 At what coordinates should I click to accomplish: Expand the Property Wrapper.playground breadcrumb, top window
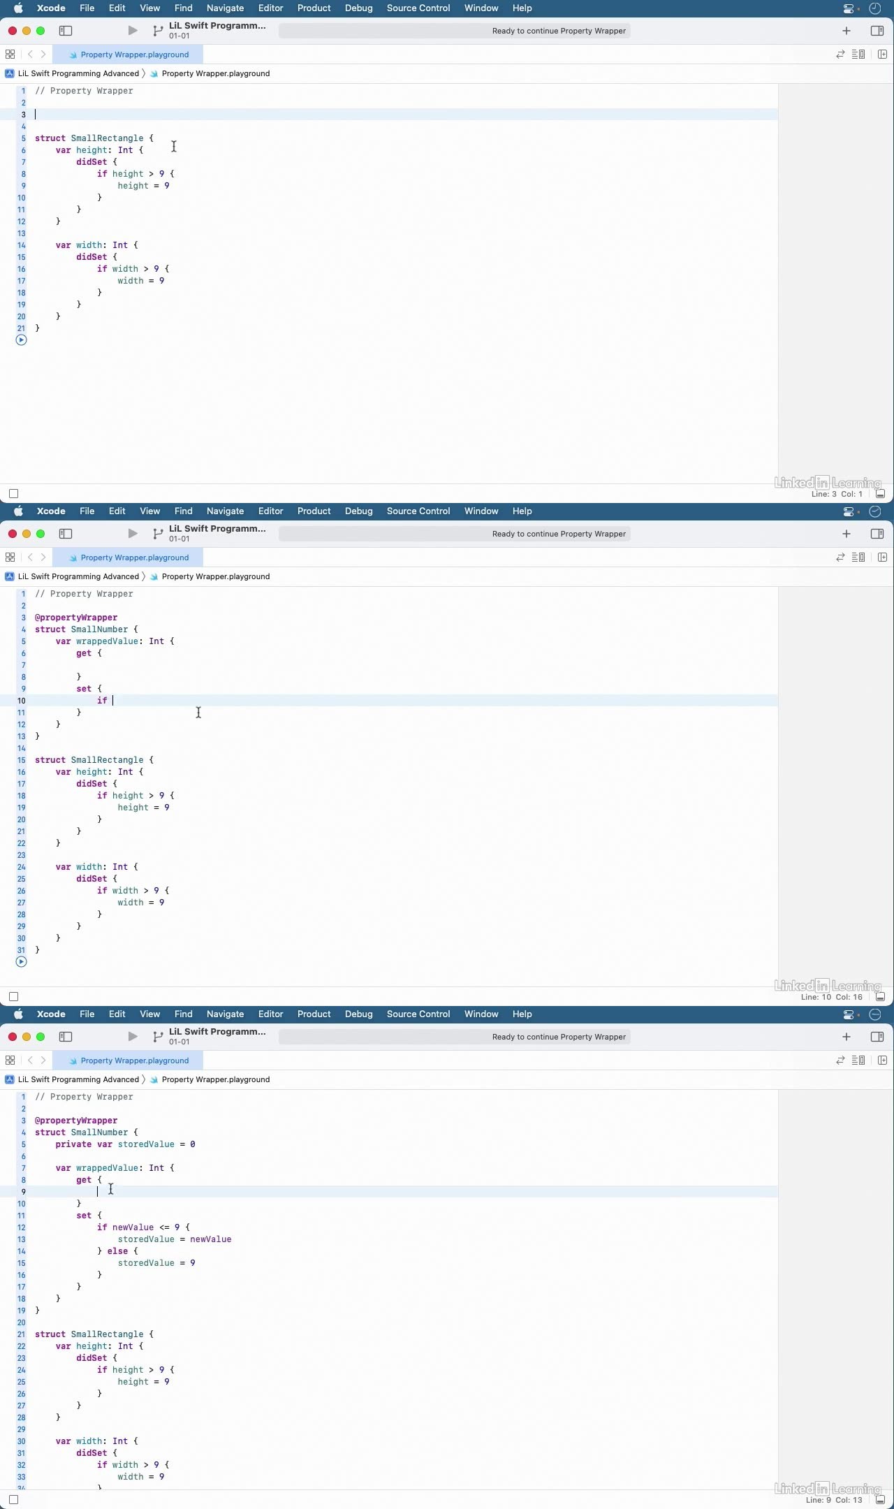pos(215,73)
